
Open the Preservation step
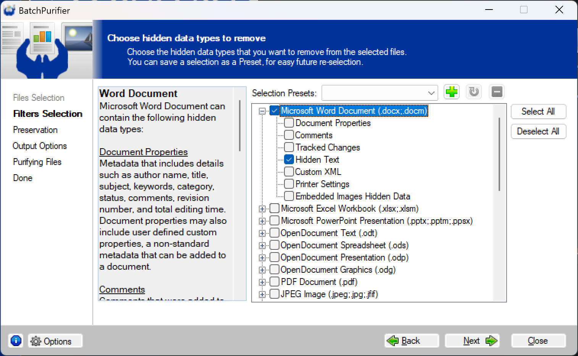pyautogui.click(x=35, y=130)
